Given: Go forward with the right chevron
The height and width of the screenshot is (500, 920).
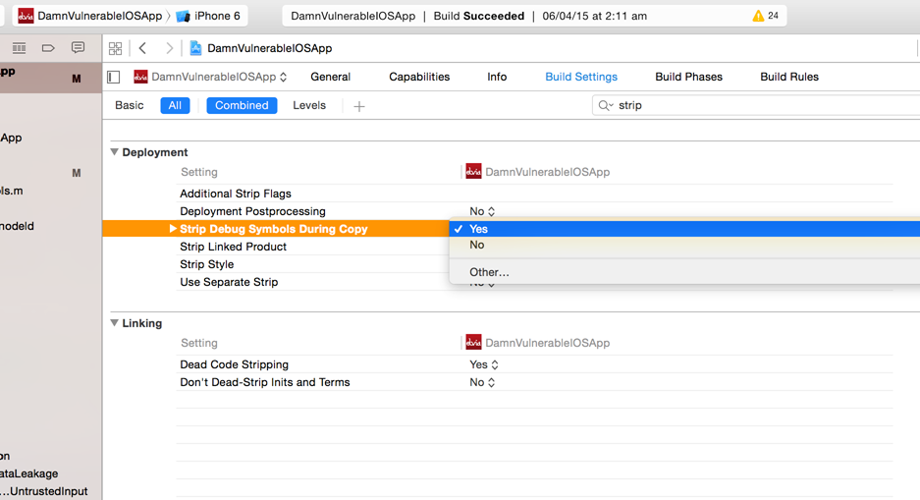Looking at the screenshot, I should point(169,48).
